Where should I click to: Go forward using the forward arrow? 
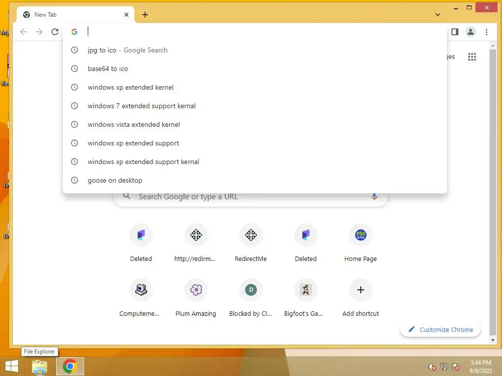pyautogui.click(x=39, y=32)
